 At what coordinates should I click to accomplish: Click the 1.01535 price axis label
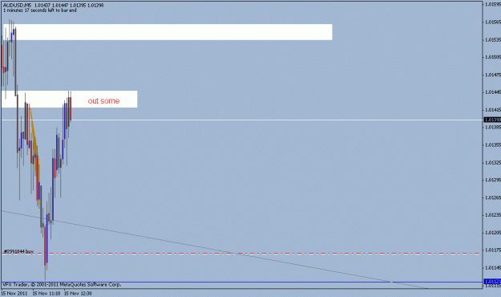[x=493, y=39]
